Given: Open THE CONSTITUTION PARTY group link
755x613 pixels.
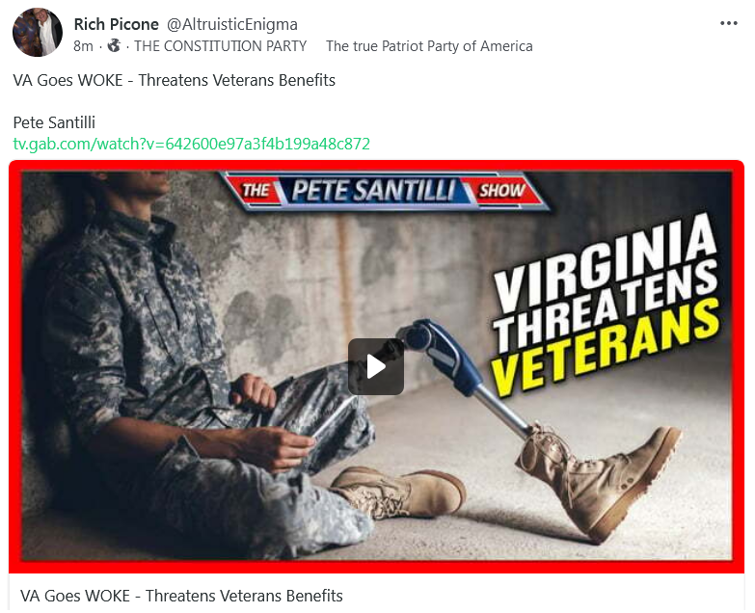Looking at the screenshot, I should pos(220,46).
